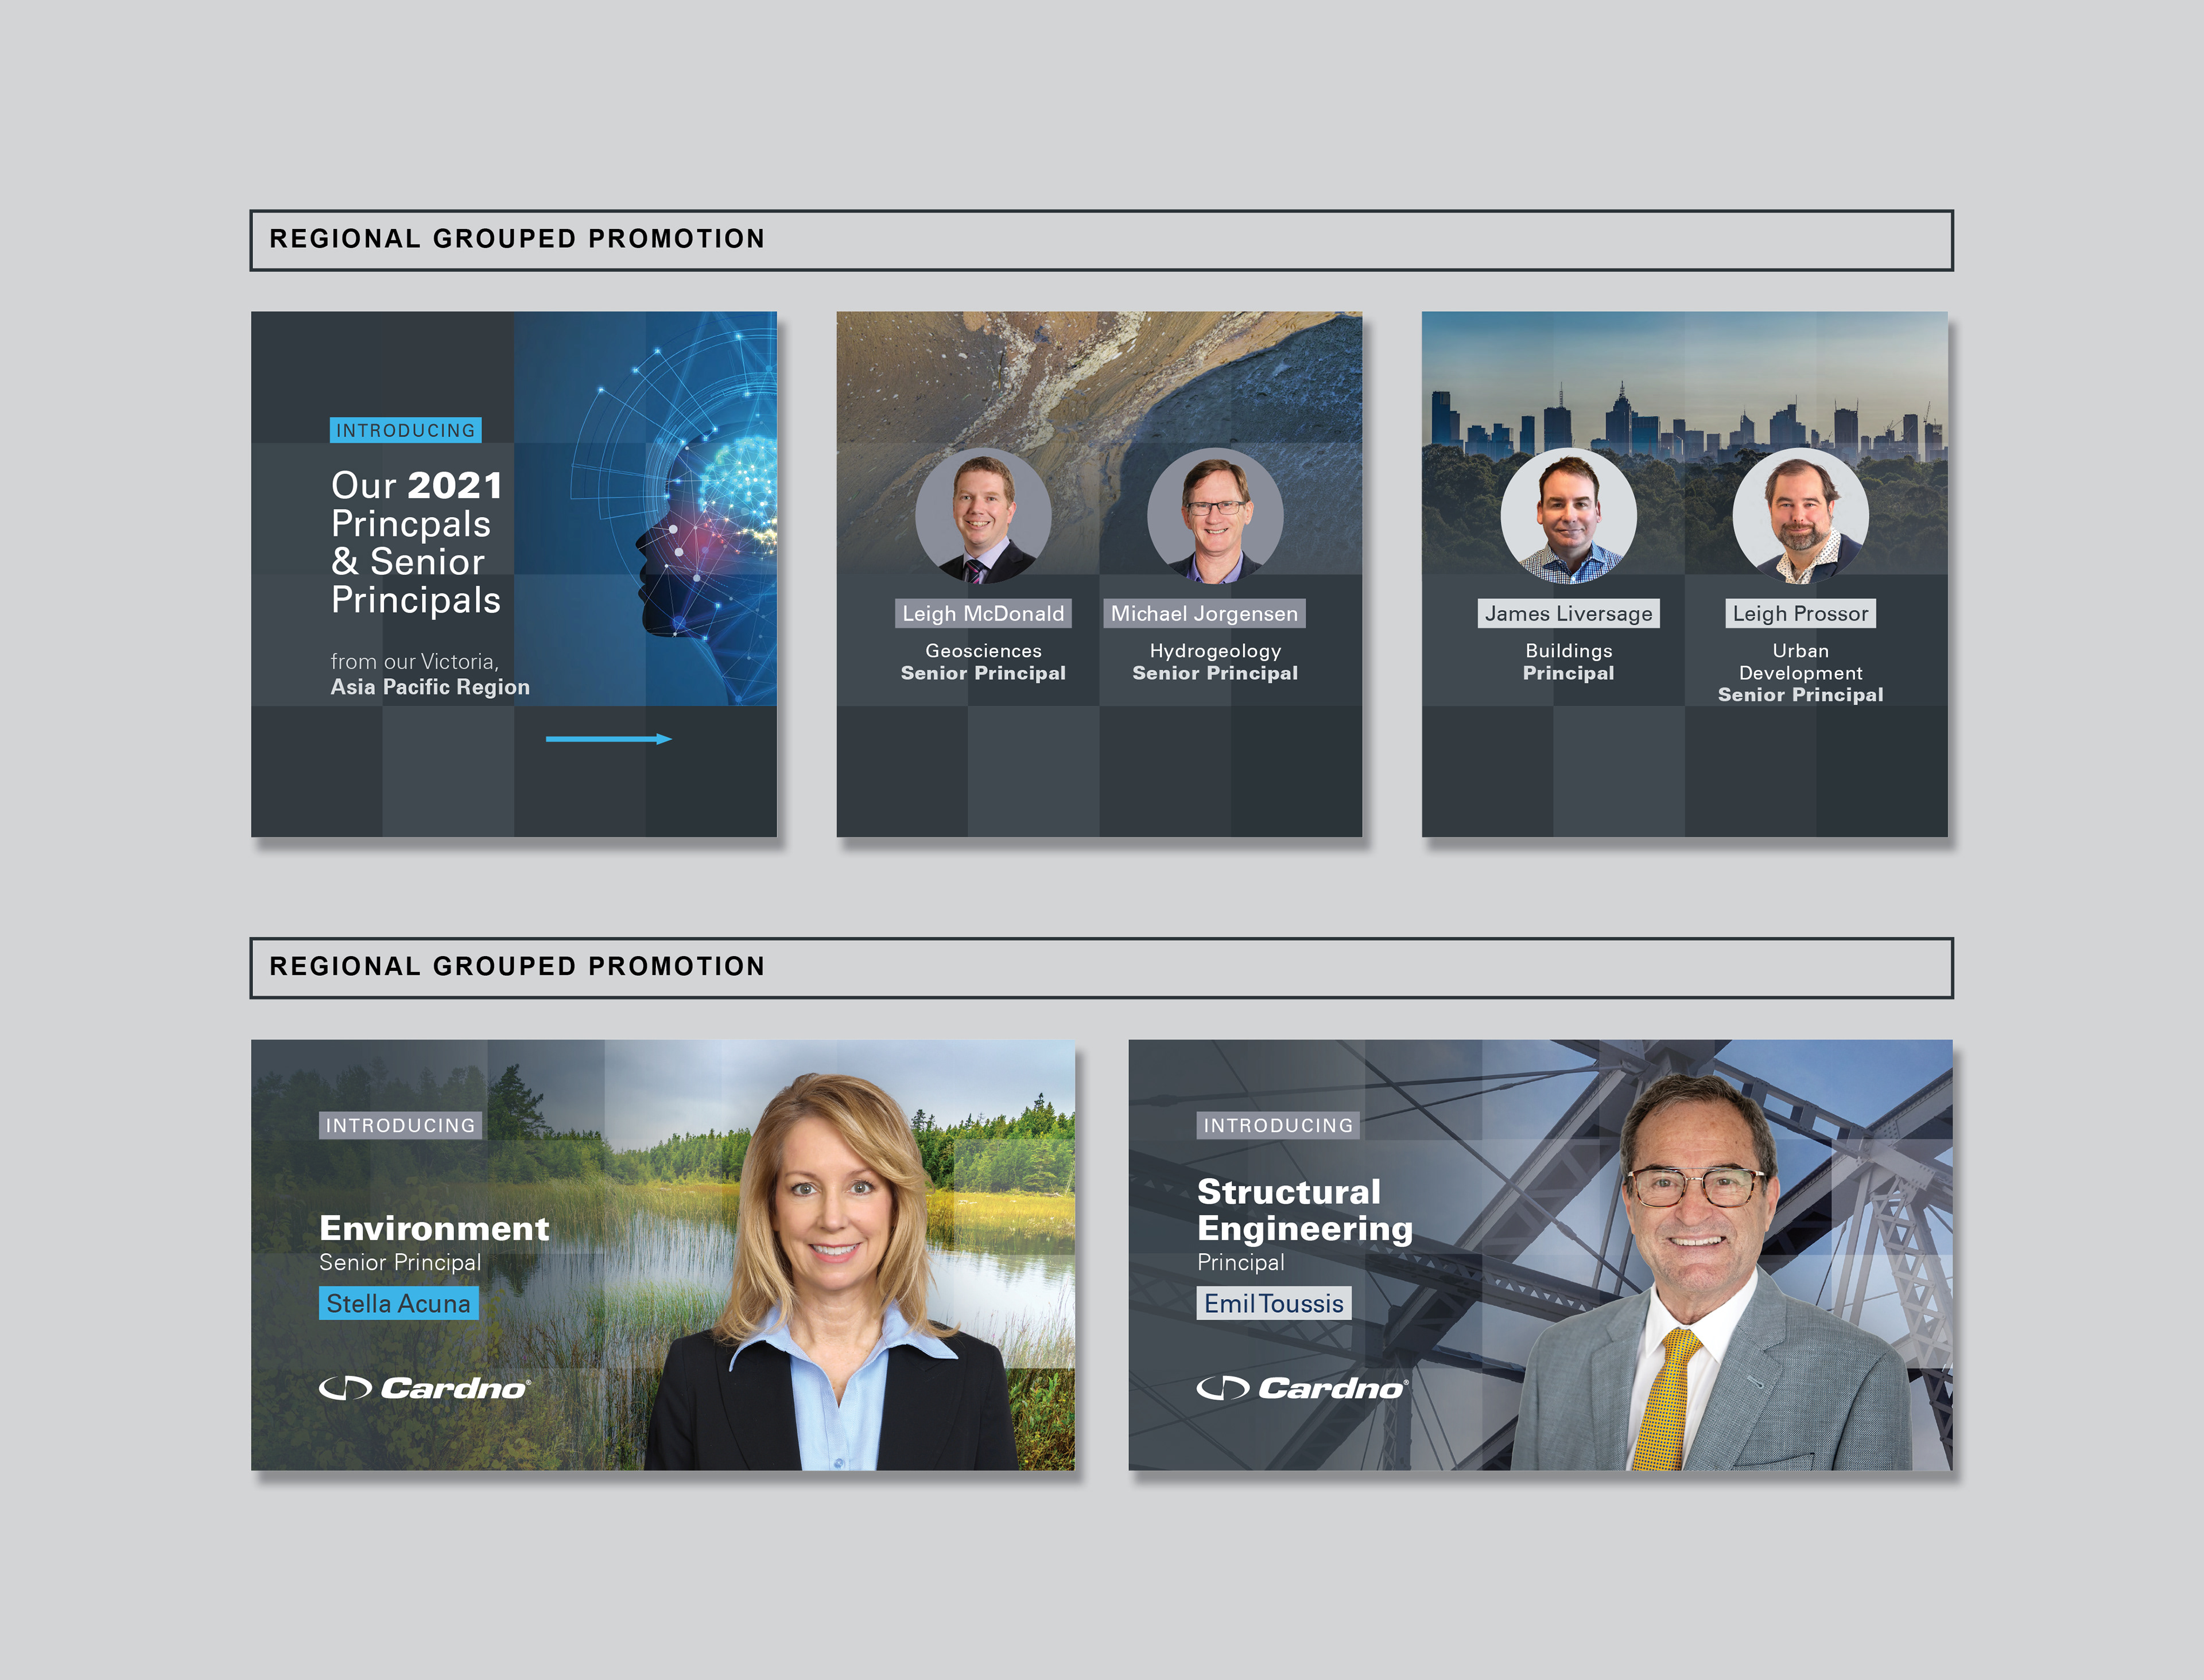Click the Geosciences label
Image resolution: width=2204 pixels, height=1680 pixels.
[x=983, y=651]
